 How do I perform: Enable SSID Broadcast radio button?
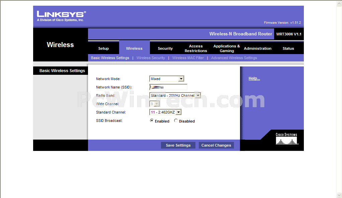(152, 121)
